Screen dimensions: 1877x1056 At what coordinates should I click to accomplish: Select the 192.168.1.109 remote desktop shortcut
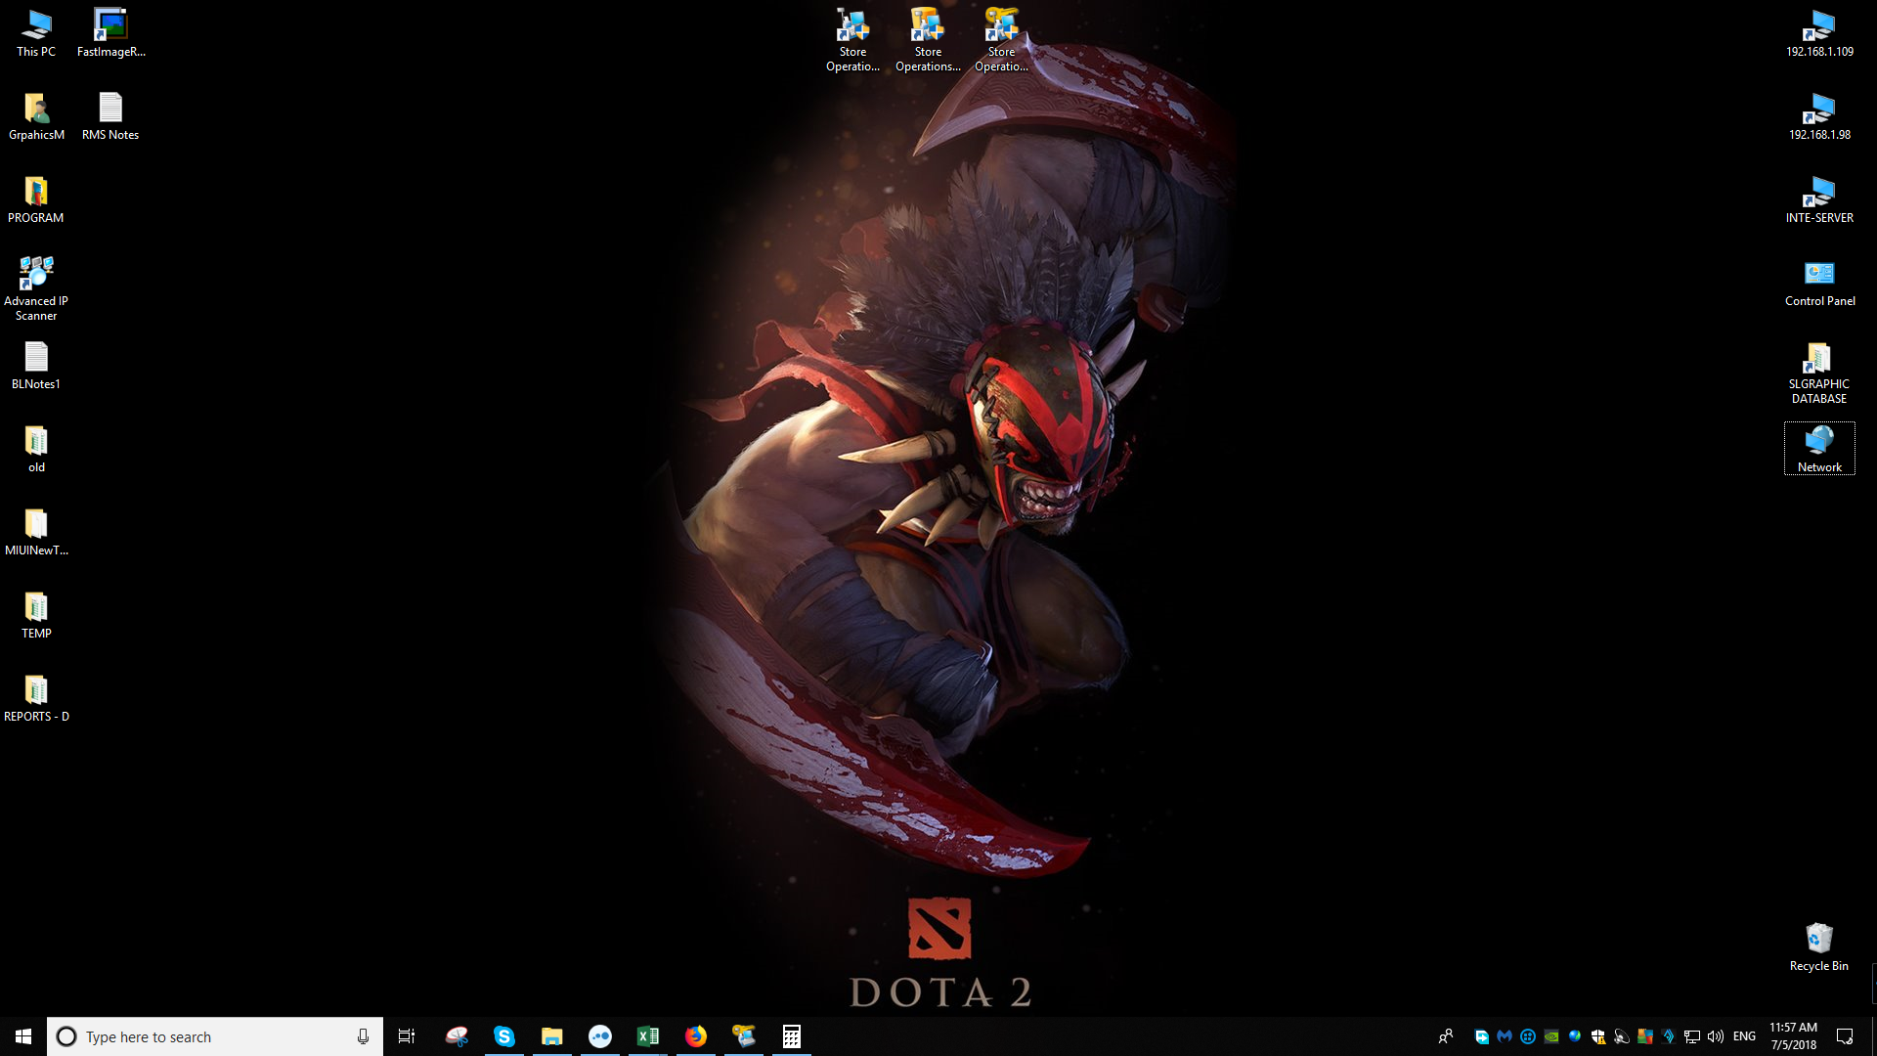click(x=1819, y=33)
